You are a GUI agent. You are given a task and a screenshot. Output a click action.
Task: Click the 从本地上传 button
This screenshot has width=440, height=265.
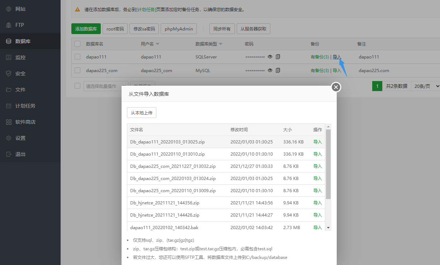(x=142, y=113)
